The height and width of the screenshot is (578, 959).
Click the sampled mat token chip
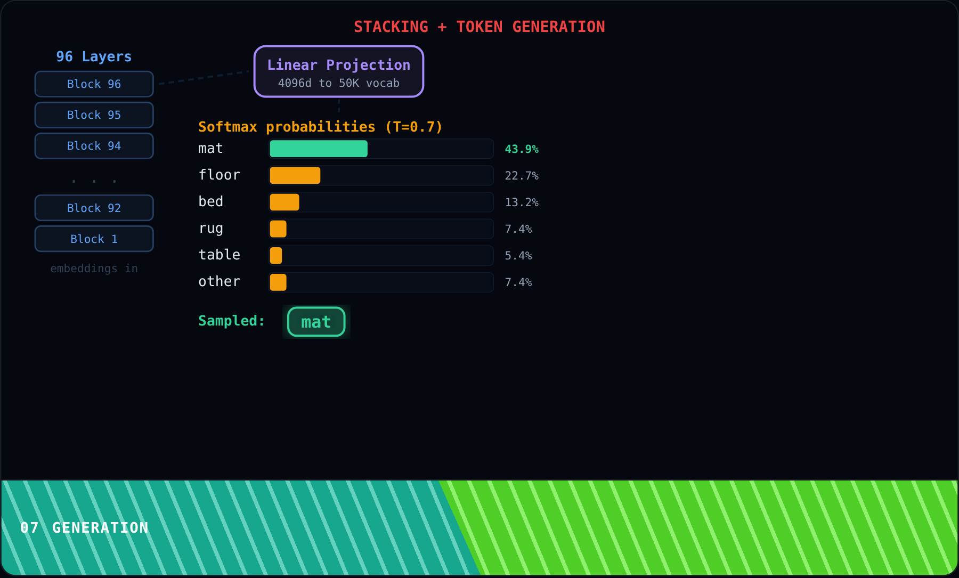[316, 322]
